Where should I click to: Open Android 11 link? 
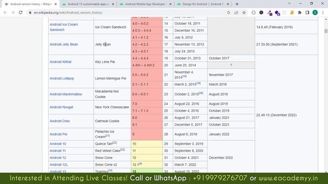click(x=57, y=151)
